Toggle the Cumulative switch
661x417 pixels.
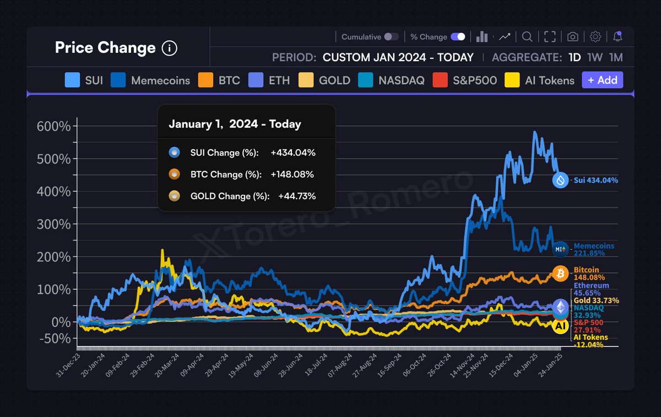click(392, 37)
